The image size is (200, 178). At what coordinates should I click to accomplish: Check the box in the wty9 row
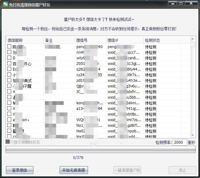pos(9,58)
